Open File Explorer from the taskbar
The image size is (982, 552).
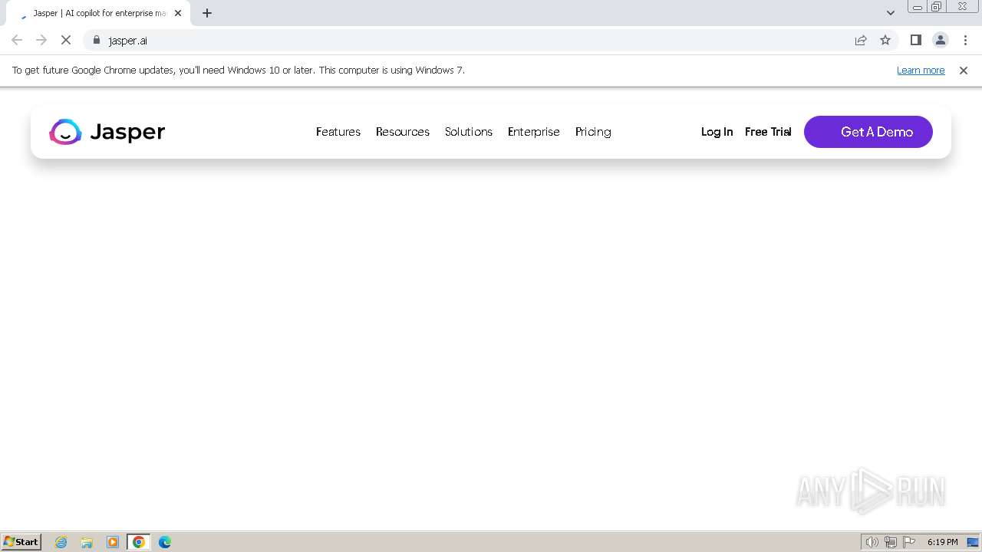(87, 542)
